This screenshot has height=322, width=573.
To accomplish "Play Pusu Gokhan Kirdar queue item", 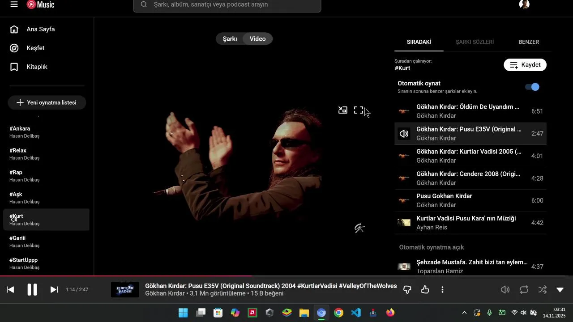I will point(470,200).
